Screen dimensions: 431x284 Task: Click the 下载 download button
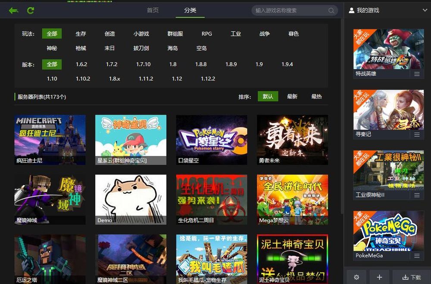point(412,277)
